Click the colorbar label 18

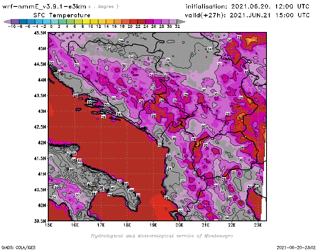122,26
